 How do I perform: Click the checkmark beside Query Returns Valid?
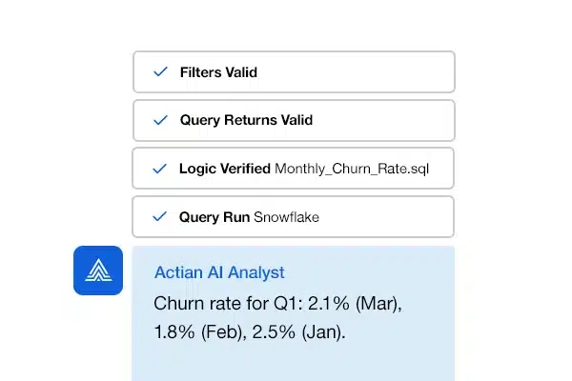click(x=160, y=121)
